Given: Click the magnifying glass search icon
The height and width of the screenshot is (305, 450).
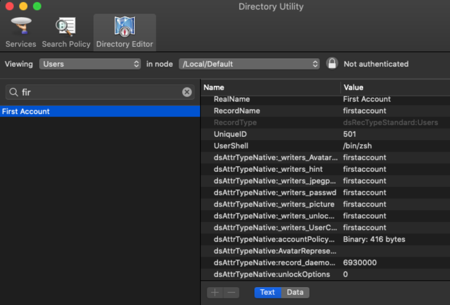Looking at the screenshot, I should pos(13,92).
